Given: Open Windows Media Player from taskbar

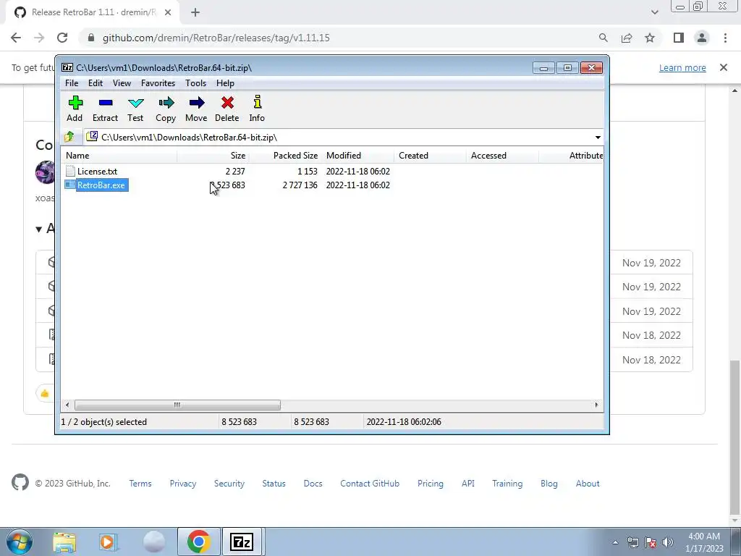Looking at the screenshot, I should [108, 542].
